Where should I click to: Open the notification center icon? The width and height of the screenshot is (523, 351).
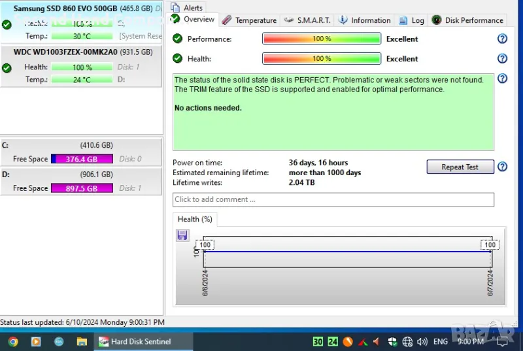503,341
